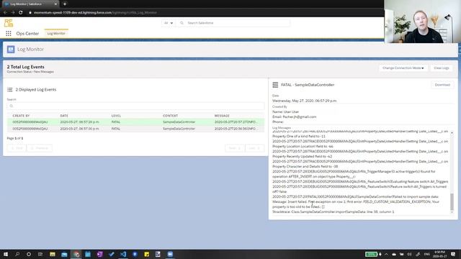This screenshot has width=461, height=259.
Task: Download the selected log
Action: pos(442,85)
